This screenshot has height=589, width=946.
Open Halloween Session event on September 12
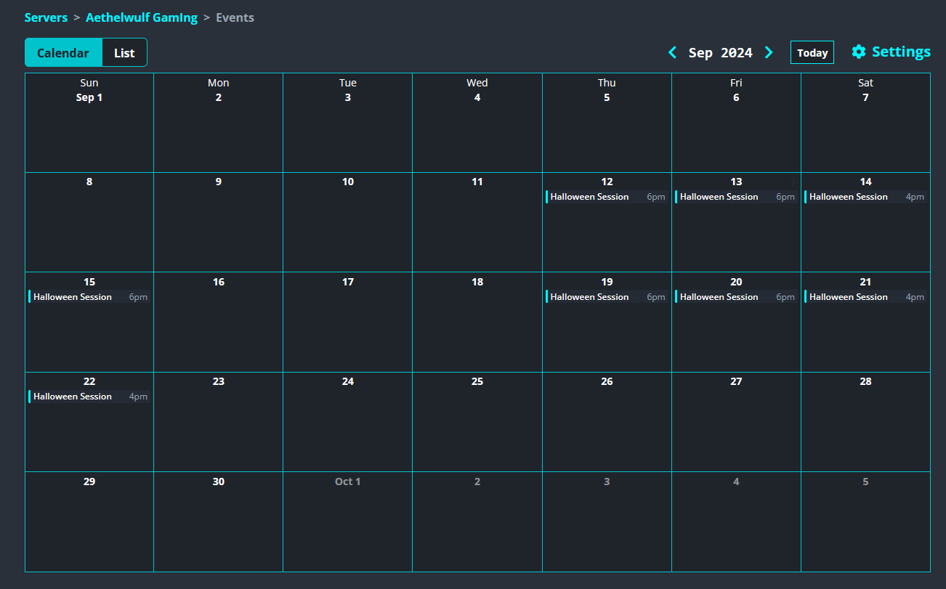(x=606, y=197)
